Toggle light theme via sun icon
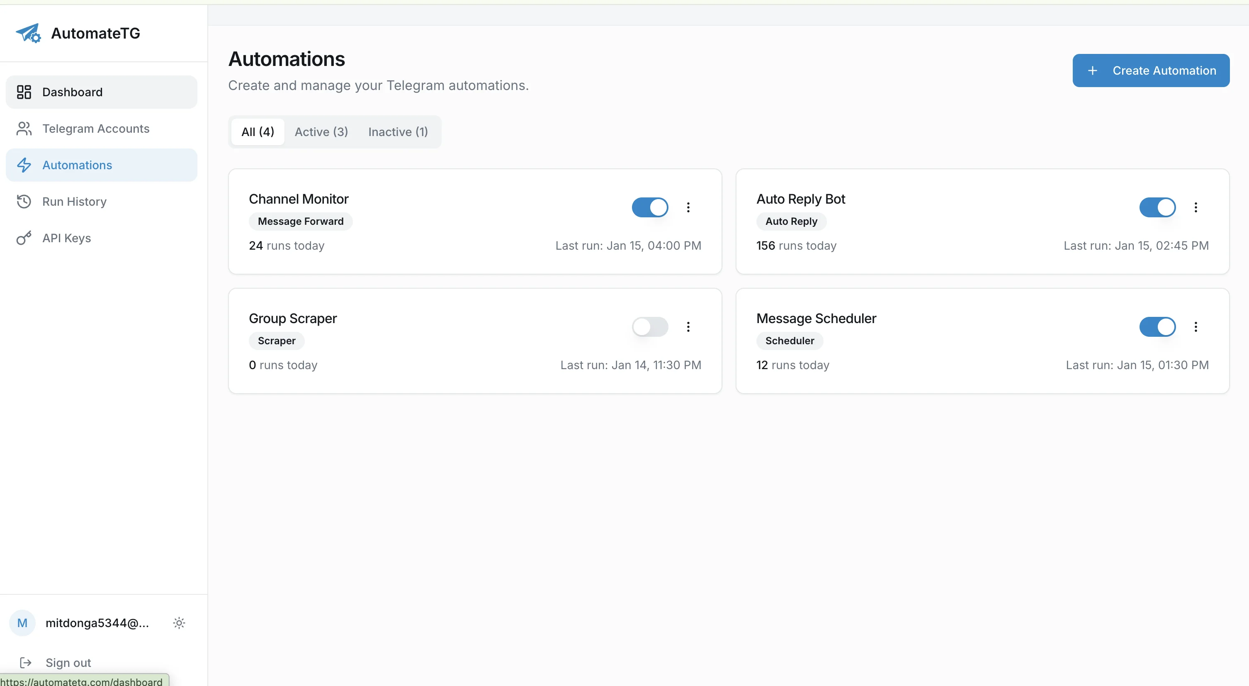 [179, 623]
